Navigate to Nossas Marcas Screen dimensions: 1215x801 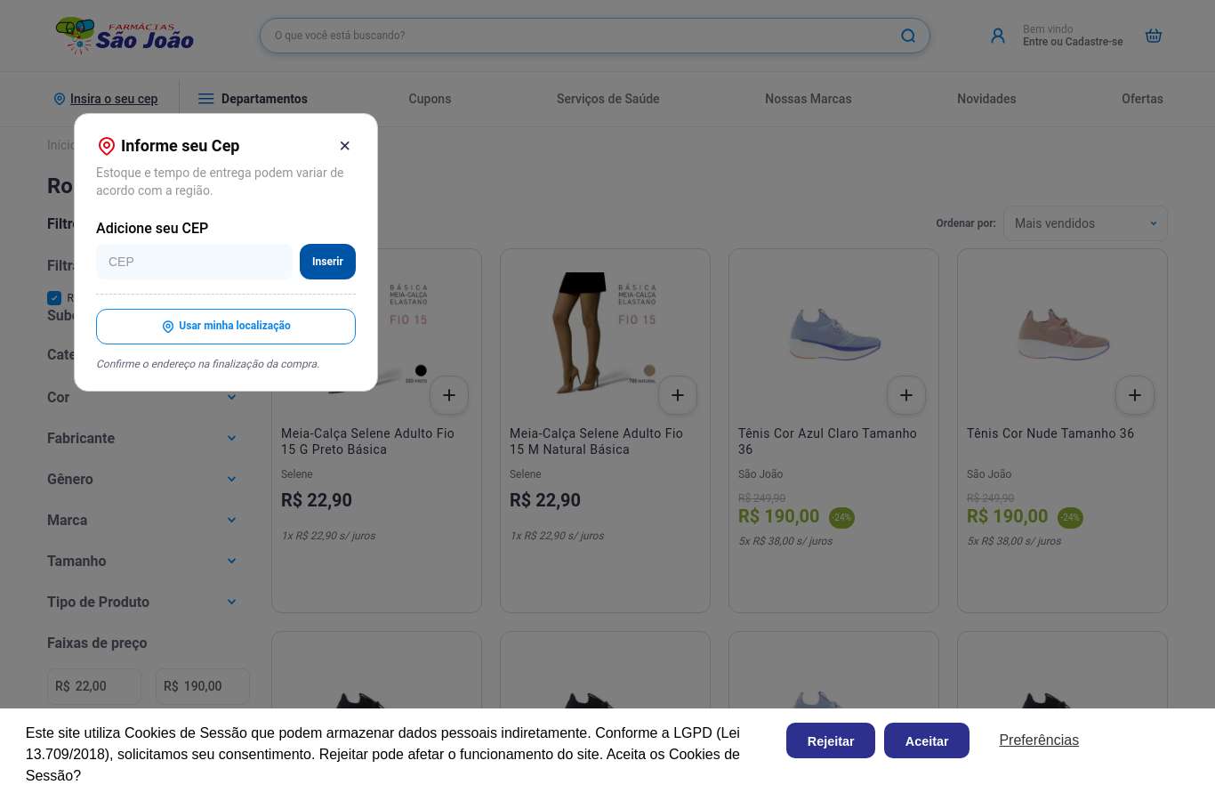click(809, 99)
